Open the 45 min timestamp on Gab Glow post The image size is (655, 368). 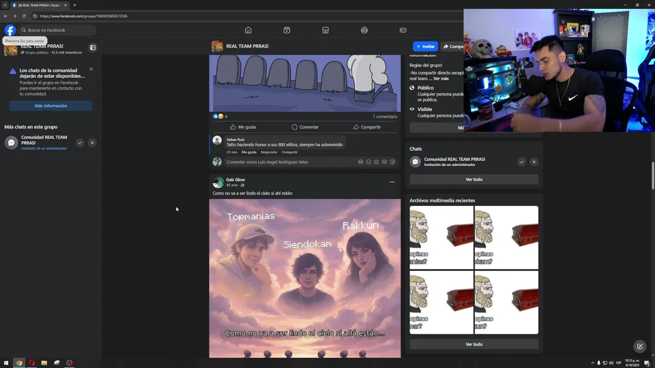pos(232,185)
